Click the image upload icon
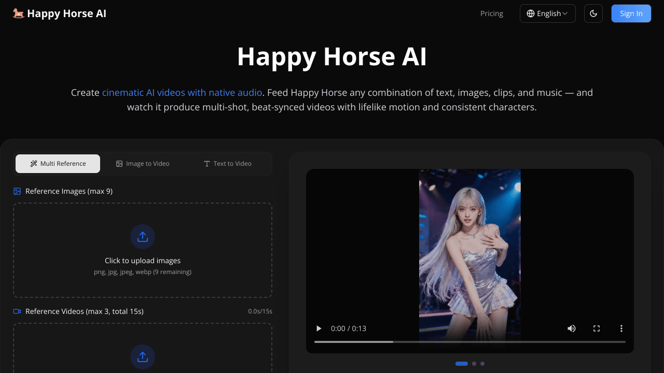The width and height of the screenshot is (664, 373). [x=143, y=237]
